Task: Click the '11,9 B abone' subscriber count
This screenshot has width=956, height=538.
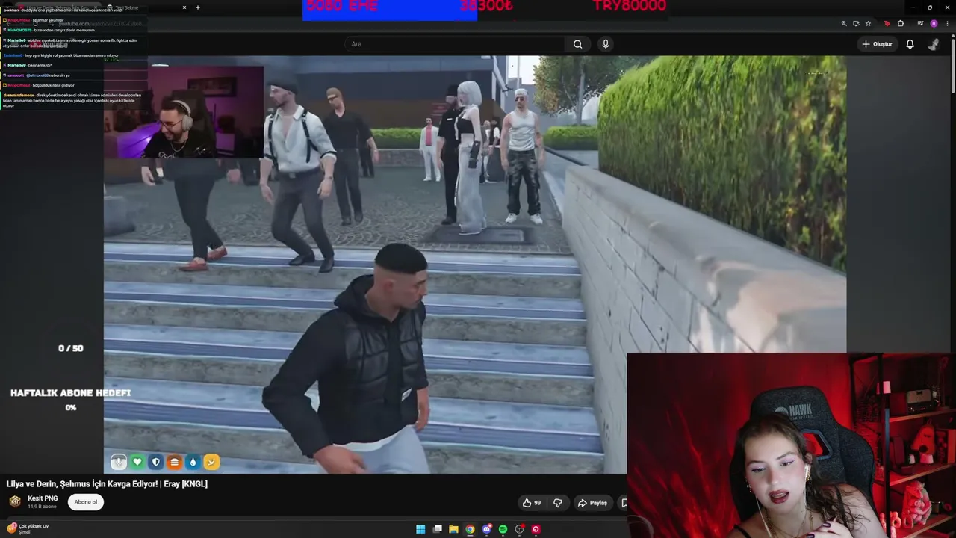Action: (42, 507)
